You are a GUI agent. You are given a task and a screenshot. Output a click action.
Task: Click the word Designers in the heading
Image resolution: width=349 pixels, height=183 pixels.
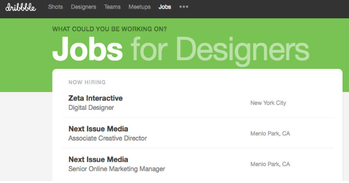[242, 51]
